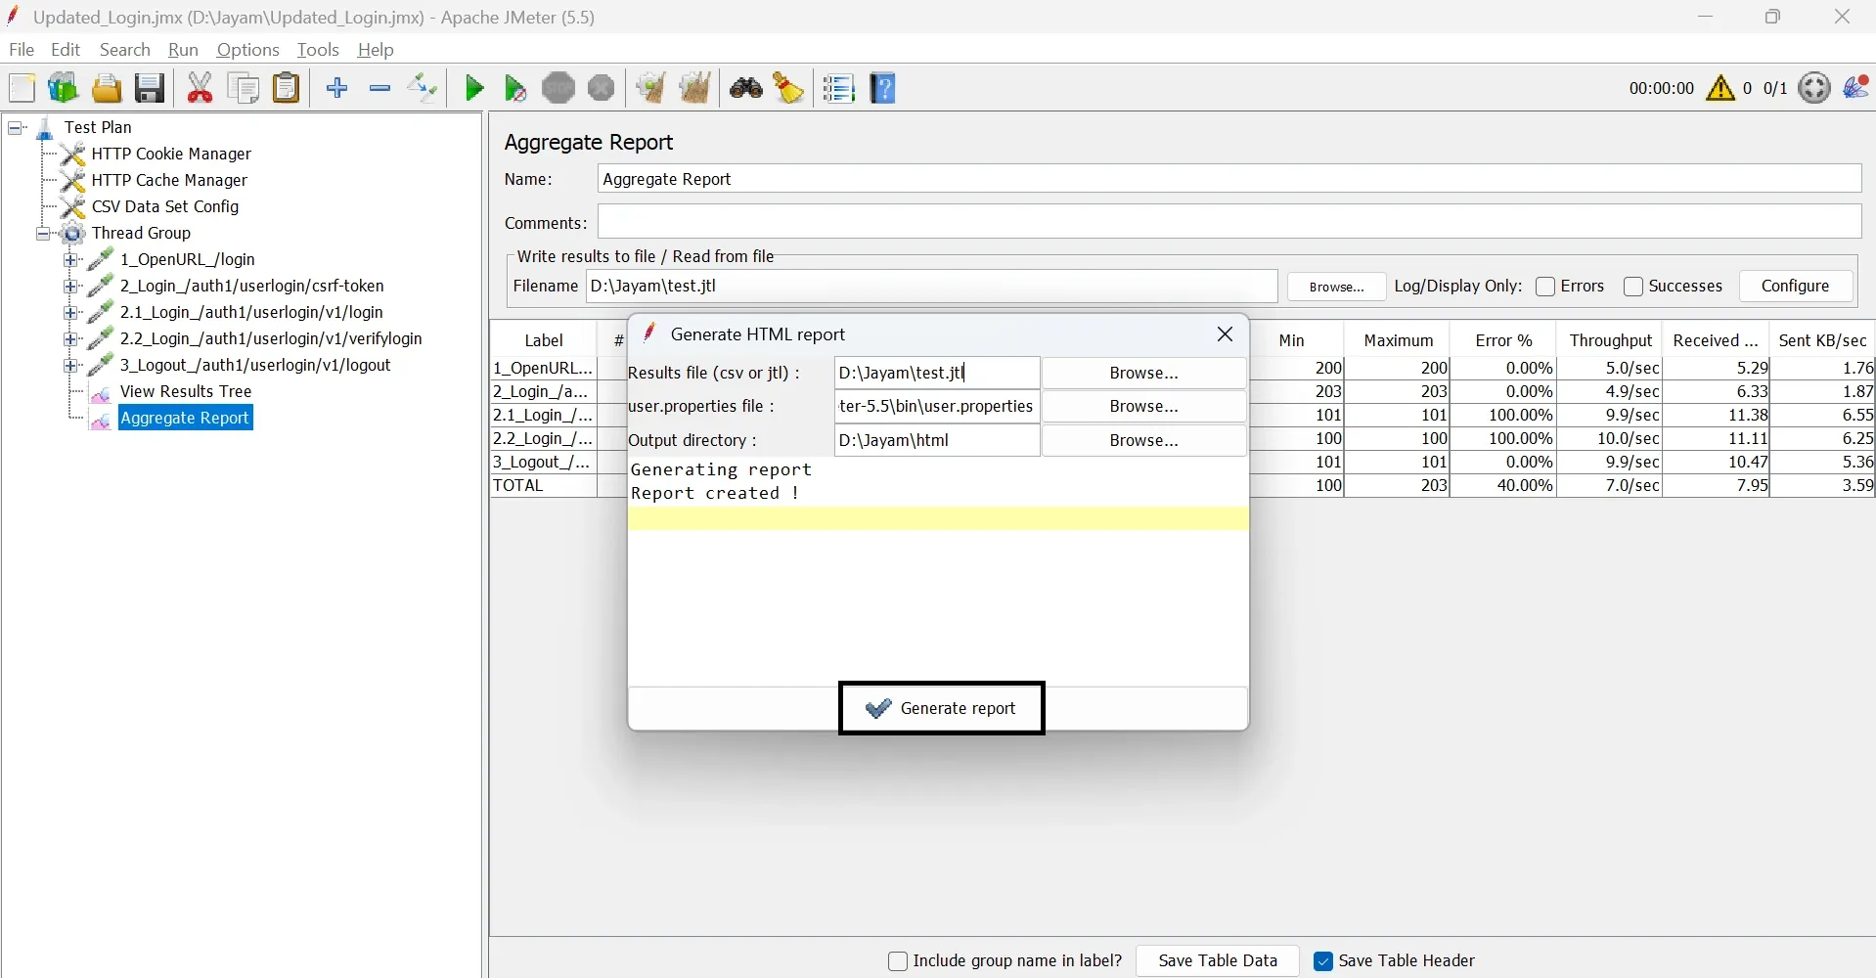
Task: Toggle the Errors checkbox
Action: pyautogui.click(x=1545, y=287)
